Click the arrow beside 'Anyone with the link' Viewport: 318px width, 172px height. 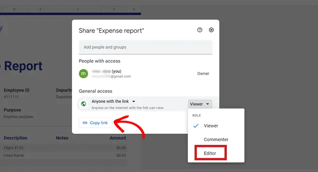coord(134,101)
